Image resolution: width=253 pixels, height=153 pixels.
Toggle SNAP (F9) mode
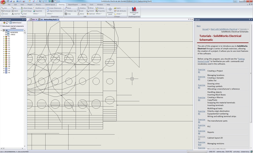229,152
